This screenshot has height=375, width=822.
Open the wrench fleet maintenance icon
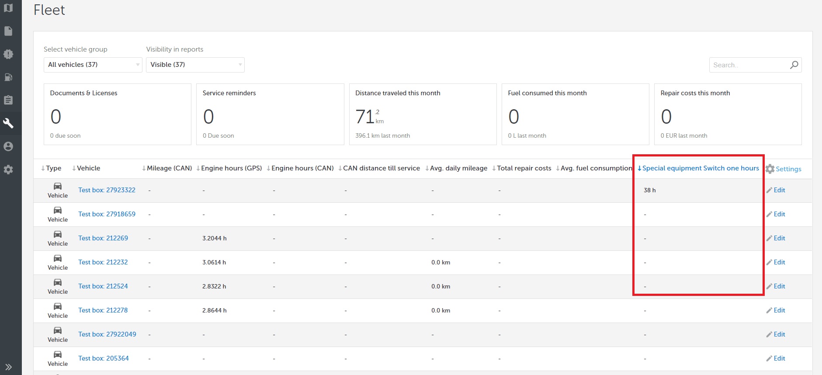8,123
